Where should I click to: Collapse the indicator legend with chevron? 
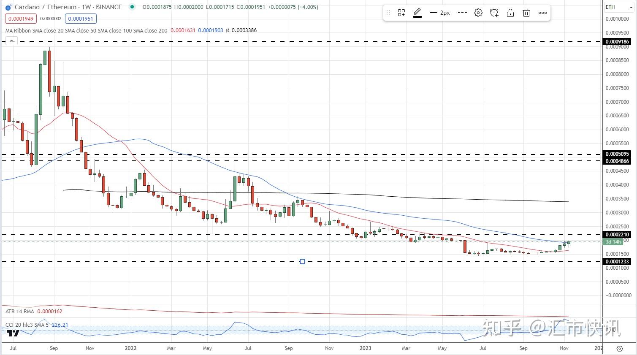(x=11, y=41)
